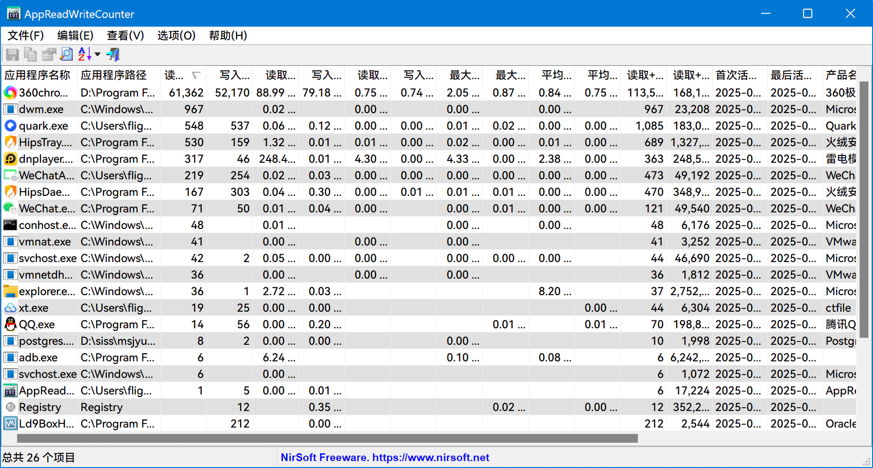Click the Oracle product name cell
The height and width of the screenshot is (468, 873).
841,424
